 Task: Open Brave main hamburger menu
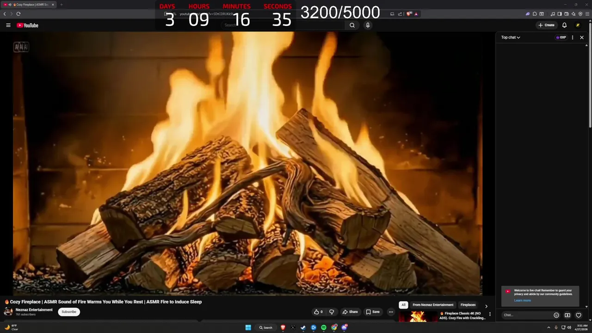[587, 14]
